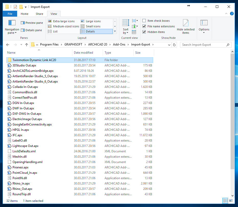Image resolution: width=238 pixels, height=207 pixels.
Task: Open the File menu
Action: 10,14
